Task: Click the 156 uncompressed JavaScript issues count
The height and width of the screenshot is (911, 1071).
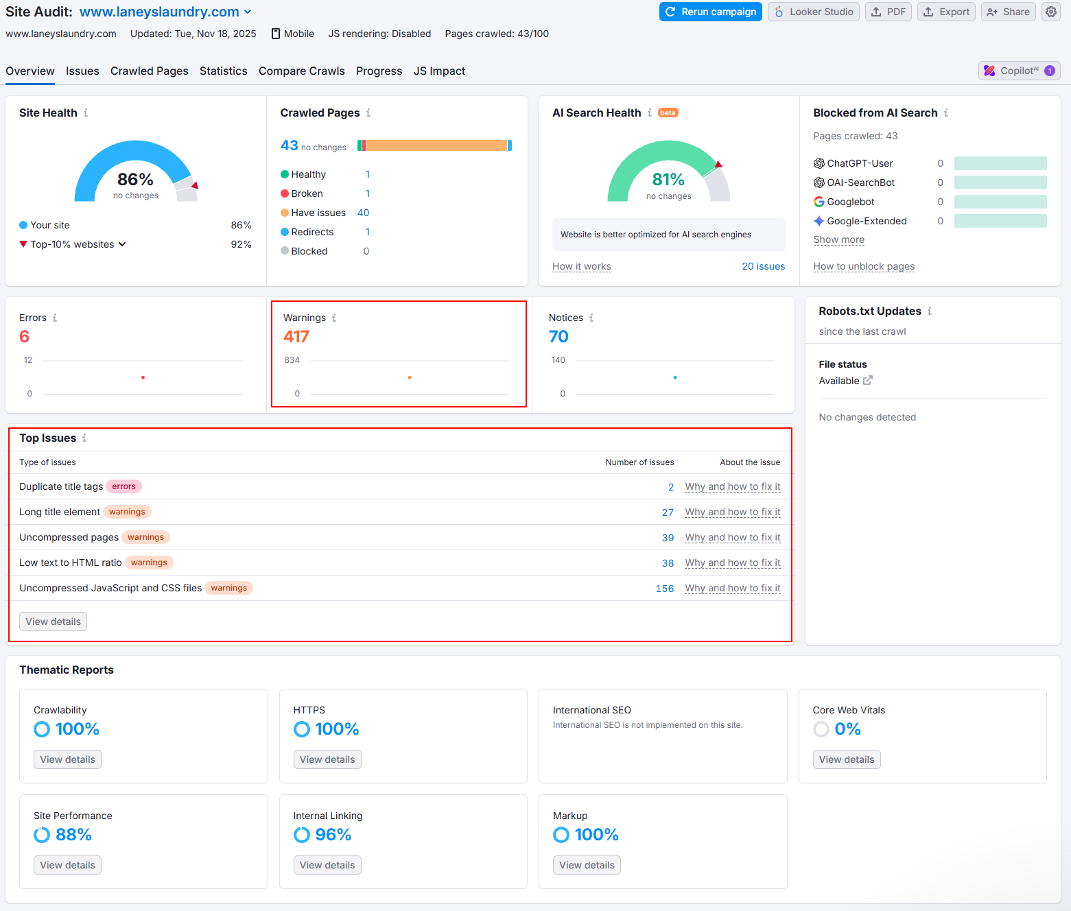Action: (x=664, y=589)
